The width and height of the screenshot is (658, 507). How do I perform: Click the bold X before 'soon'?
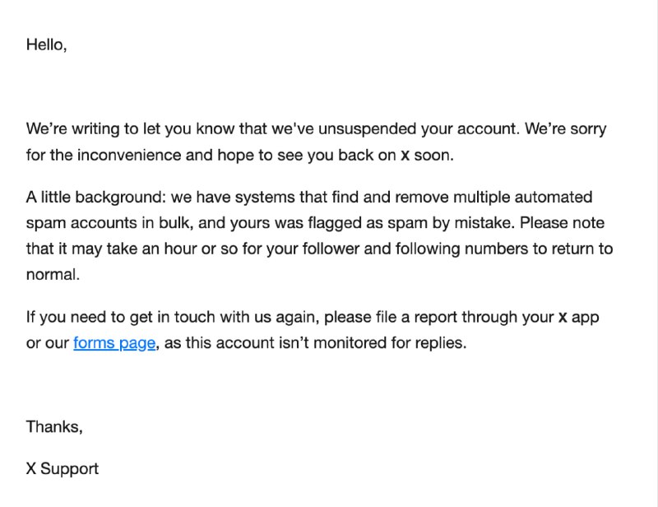point(405,156)
